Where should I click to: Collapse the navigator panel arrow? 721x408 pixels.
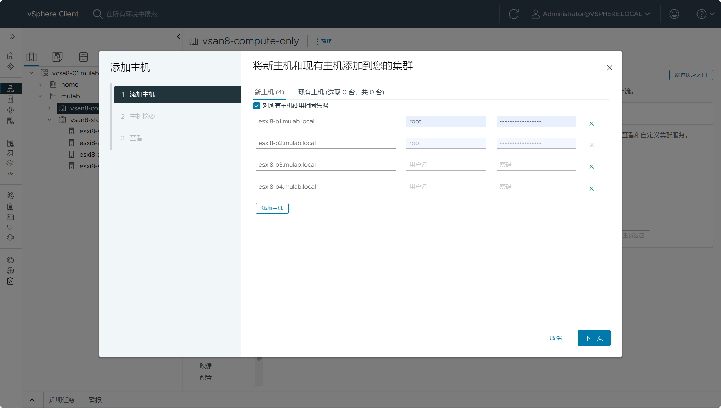click(178, 36)
